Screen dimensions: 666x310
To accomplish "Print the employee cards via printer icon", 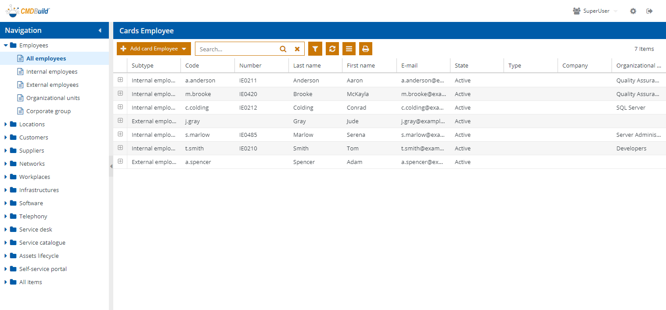I will tap(365, 49).
